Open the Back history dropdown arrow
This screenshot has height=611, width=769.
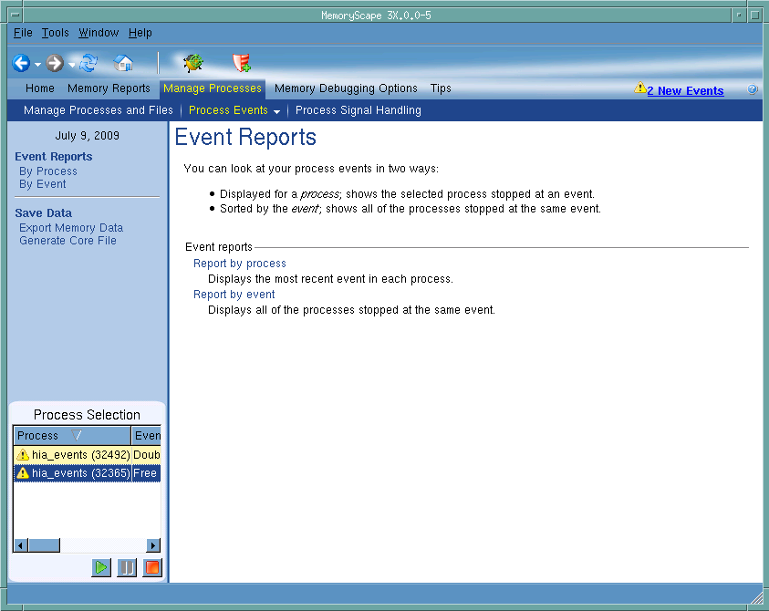pyautogui.click(x=37, y=65)
